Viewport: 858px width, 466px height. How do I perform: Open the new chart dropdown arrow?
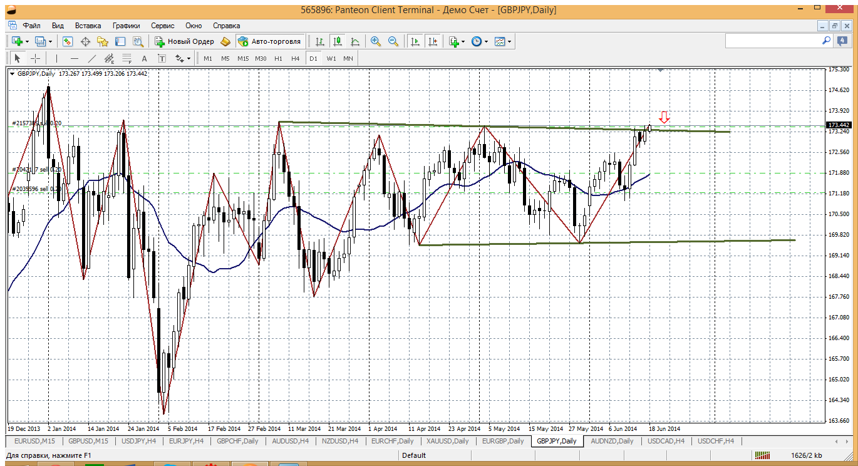pyautogui.click(x=27, y=41)
